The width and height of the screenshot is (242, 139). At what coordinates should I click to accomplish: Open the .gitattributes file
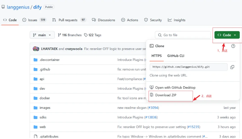coord(49,136)
